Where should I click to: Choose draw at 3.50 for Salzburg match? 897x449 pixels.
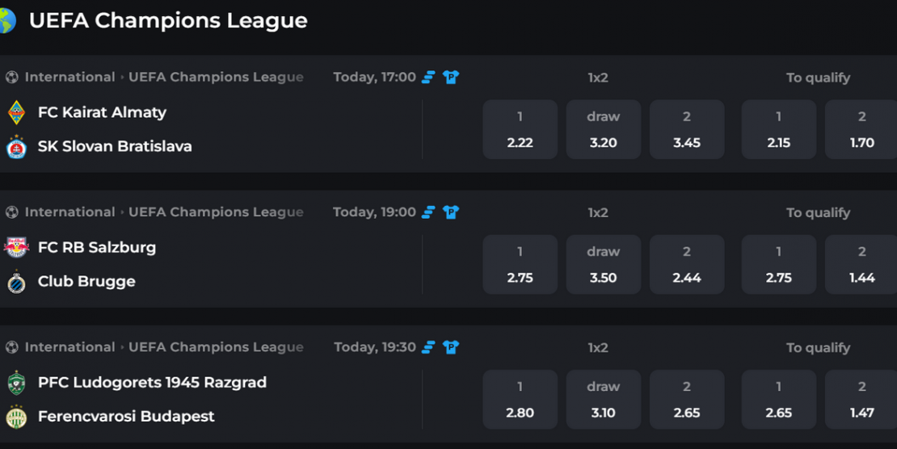tap(604, 264)
